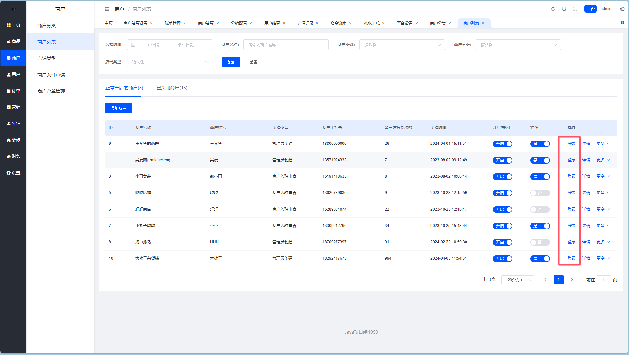The image size is (629, 355).
Task: Disable 推荐 switch for 大粽子杂货铺
Action: tap(540, 259)
